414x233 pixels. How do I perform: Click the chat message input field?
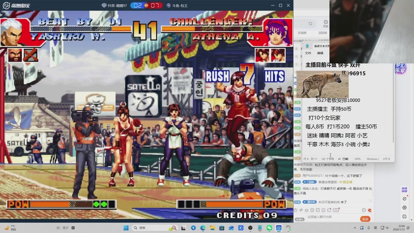[x=332, y=217]
